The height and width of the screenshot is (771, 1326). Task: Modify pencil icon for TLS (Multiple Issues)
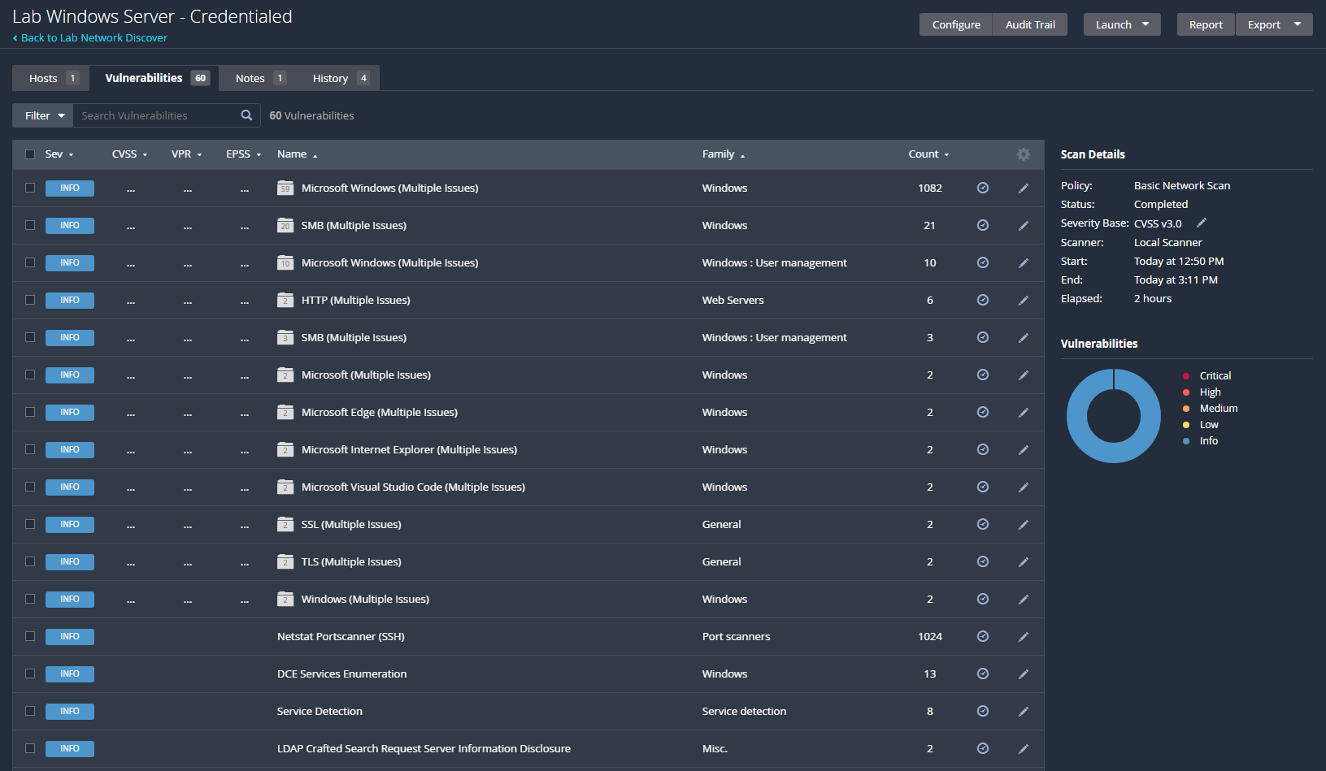(x=1024, y=561)
